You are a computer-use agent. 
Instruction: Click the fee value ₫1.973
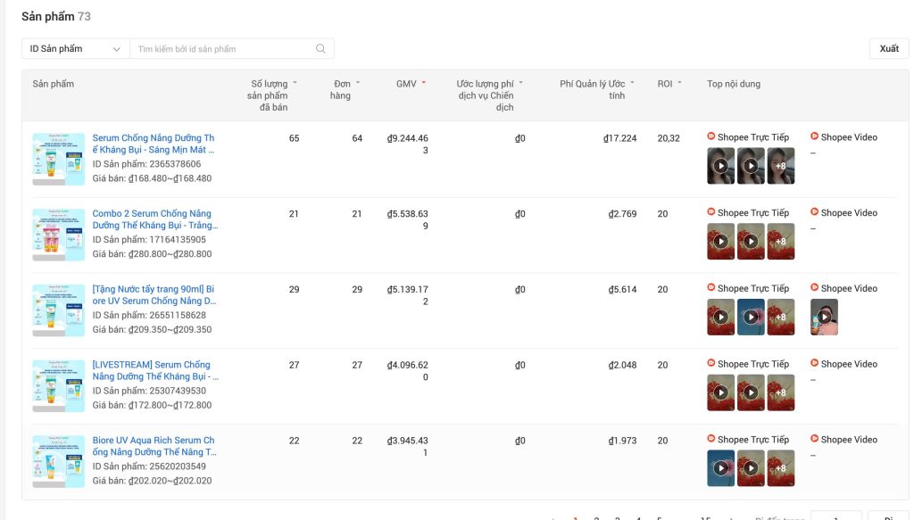[622, 441]
